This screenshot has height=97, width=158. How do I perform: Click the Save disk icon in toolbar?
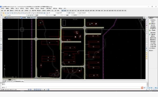(x=6, y=13)
